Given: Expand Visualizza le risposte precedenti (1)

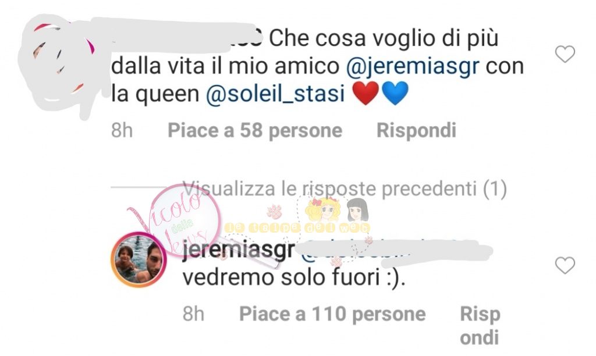Looking at the screenshot, I should 345,188.
